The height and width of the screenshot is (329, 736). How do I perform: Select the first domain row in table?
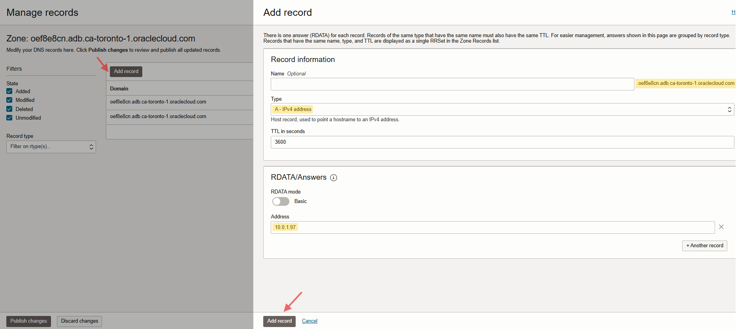(x=158, y=102)
